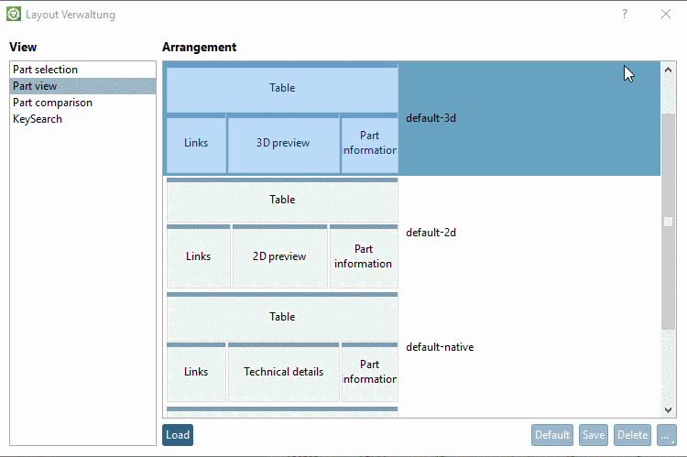Click the arrangement list scrollbar thumb
The height and width of the screenshot is (457, 687).
tap(668, 222)
